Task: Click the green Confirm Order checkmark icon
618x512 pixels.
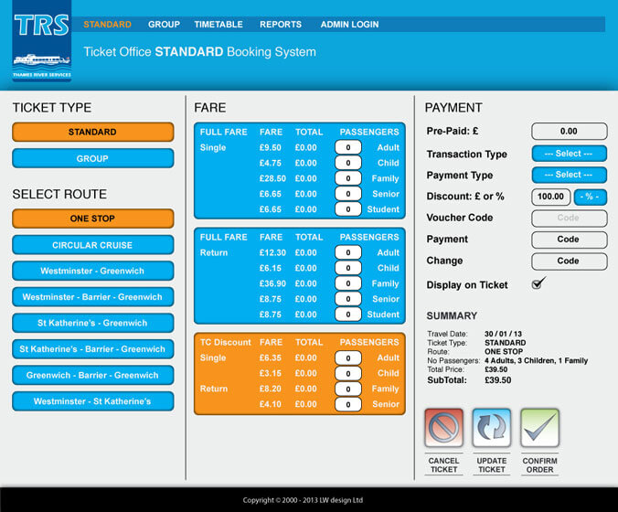Action: pyautogui.click(x=539, y=428)
